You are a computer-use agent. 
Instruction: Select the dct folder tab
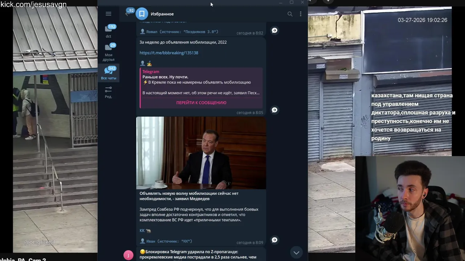point(108,32)
